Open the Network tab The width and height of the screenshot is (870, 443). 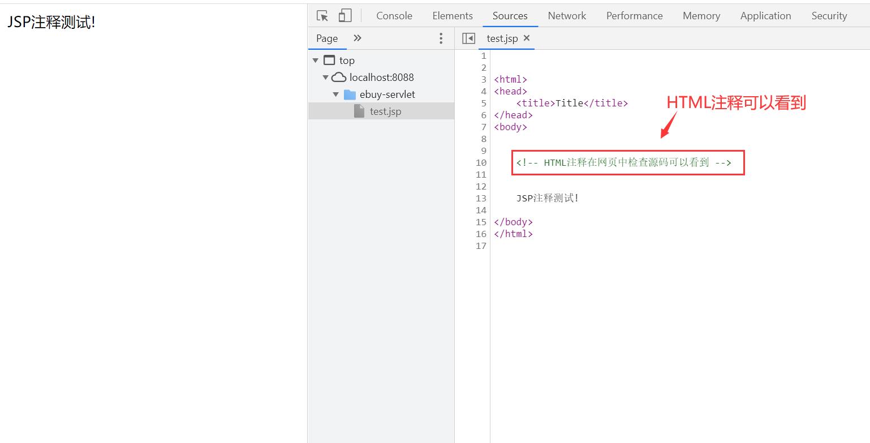tap(567, 16)
